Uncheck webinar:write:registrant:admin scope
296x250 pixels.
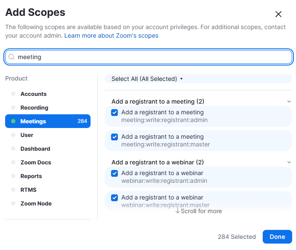point(114,173)
